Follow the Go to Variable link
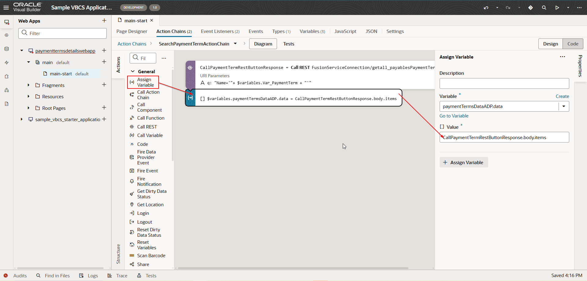 point(454,116)
